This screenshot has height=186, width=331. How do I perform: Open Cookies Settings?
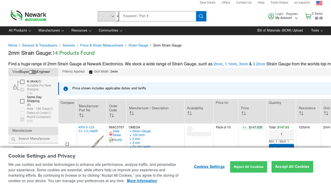(209, 167)
